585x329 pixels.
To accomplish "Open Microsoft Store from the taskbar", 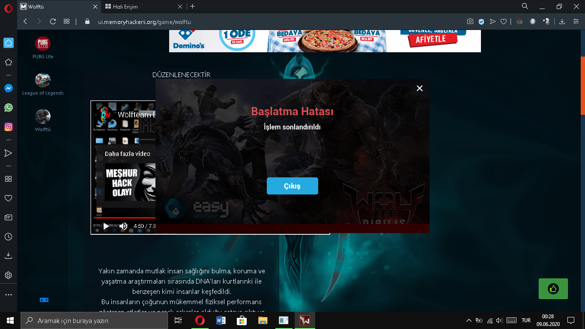I will [x=242, y=320].
